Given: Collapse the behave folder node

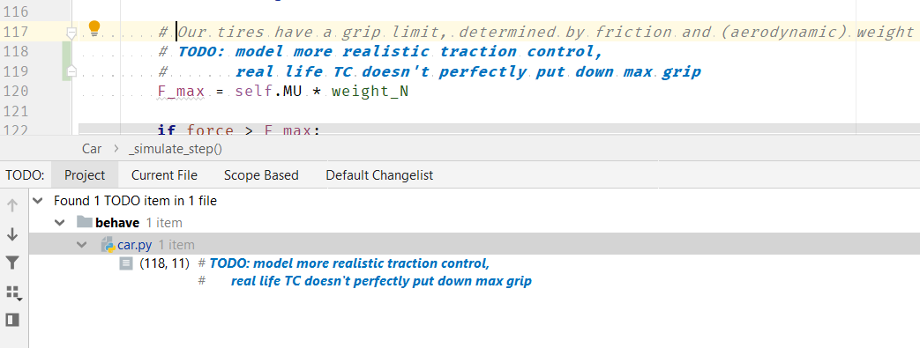Looking at the screenshot, I should (60, 223).
